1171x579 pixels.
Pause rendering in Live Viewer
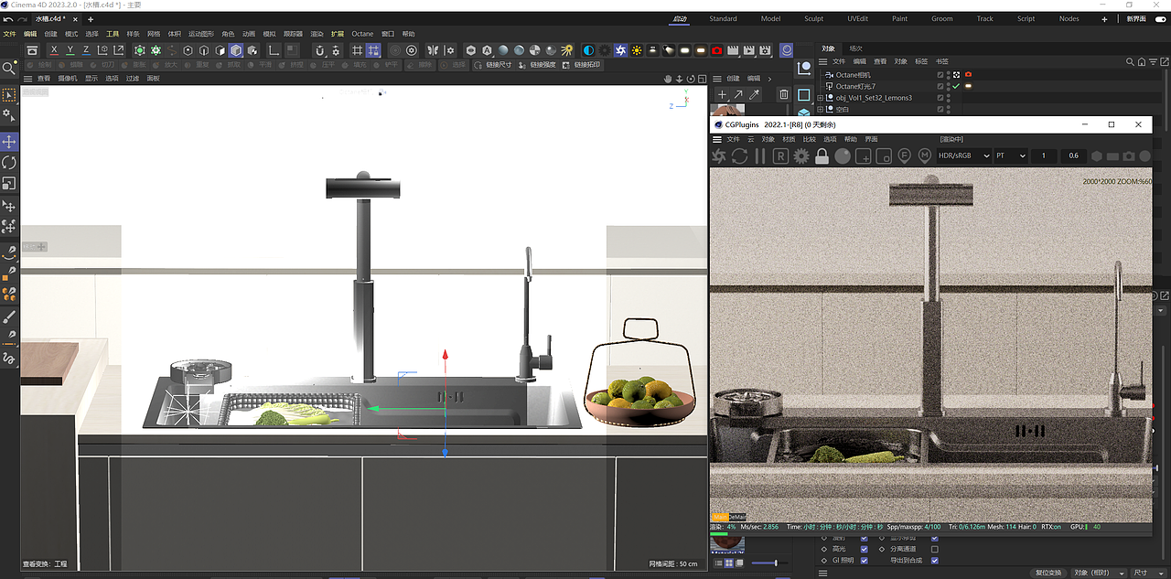click(759, 156)
